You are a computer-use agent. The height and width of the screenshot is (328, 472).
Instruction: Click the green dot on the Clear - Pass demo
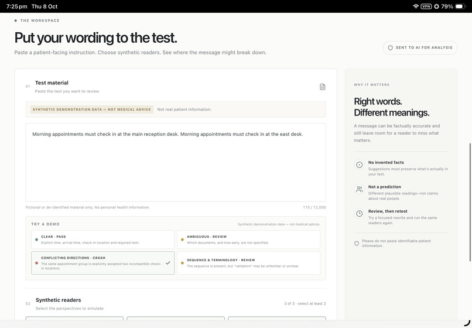(36, 240)
